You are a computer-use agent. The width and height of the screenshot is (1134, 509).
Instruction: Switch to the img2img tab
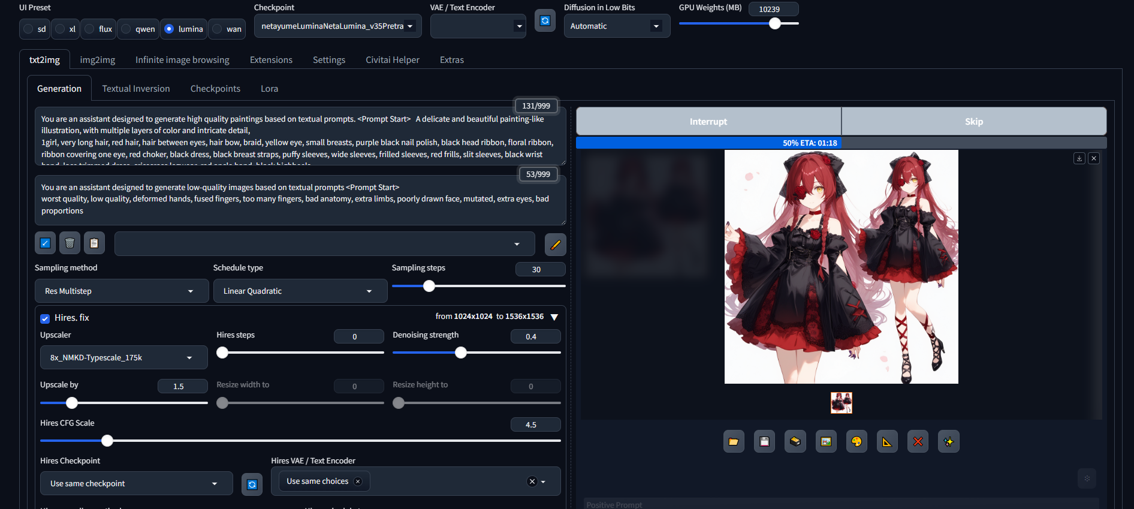pyautogui.click(x=98, y=60)
